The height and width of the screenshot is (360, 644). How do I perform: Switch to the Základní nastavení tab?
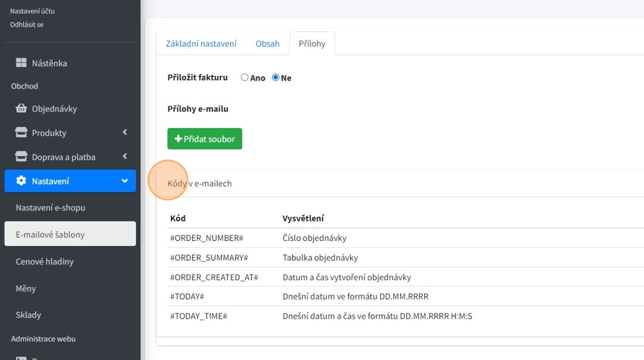tap(201, 44)
